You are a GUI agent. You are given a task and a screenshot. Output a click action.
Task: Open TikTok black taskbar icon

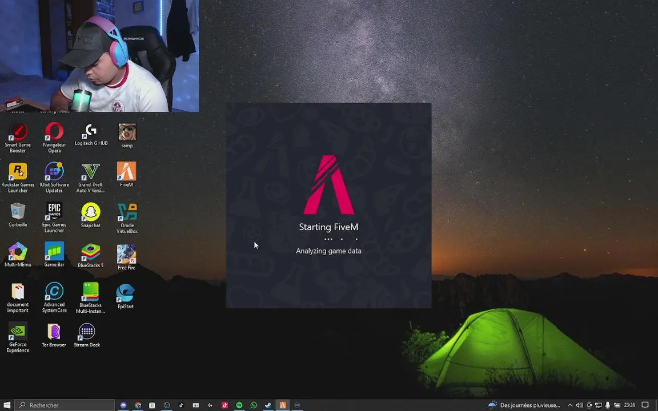coord(181,405)
